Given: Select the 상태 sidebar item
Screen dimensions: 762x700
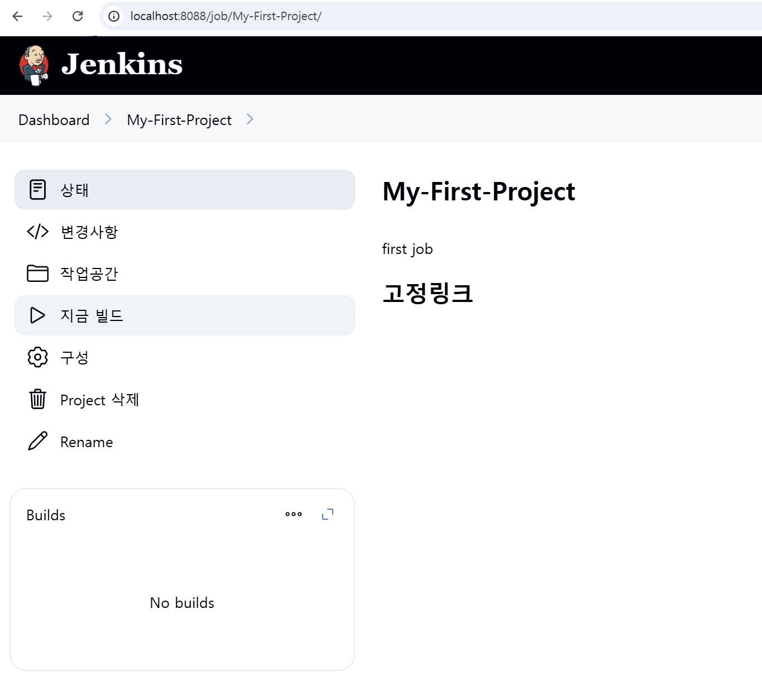Looking at the screenshot, I should click(185, 190).
